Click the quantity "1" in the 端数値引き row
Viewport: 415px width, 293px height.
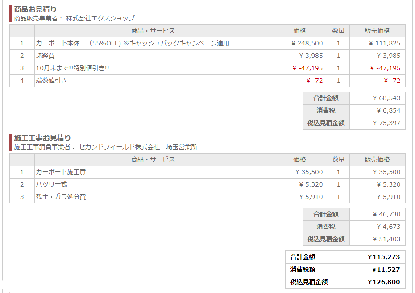(x=339, y=81)
